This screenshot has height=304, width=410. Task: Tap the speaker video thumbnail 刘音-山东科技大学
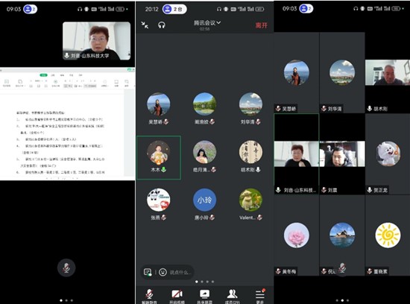click(96, 41)
